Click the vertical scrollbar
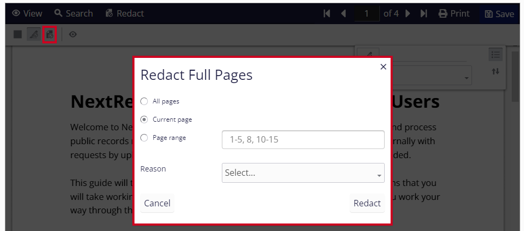 click(515, 77)
